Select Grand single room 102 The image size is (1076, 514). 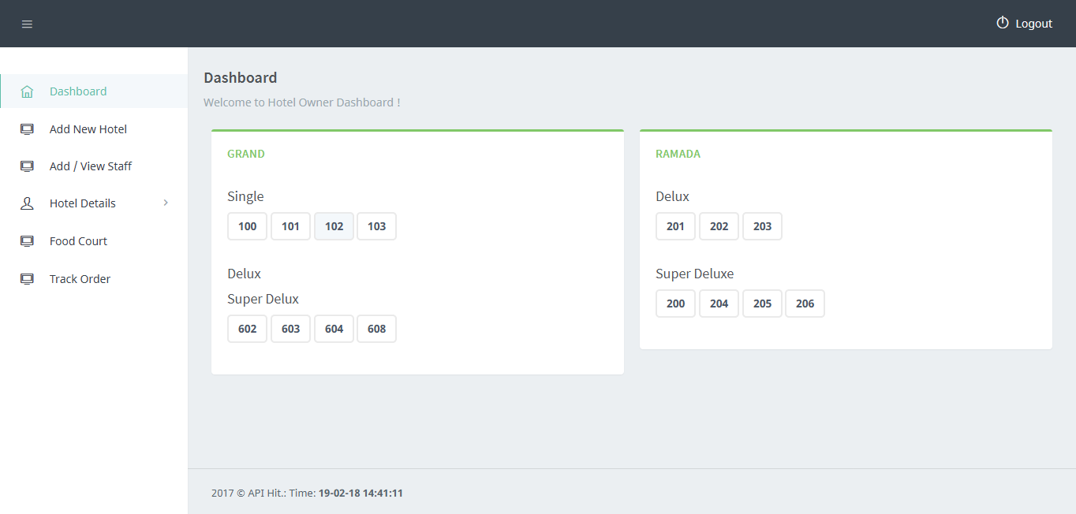[334, 226]
